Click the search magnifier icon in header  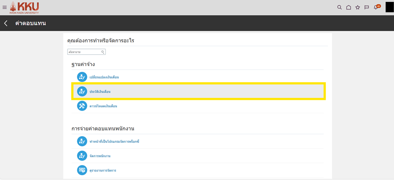coord(339,7)
